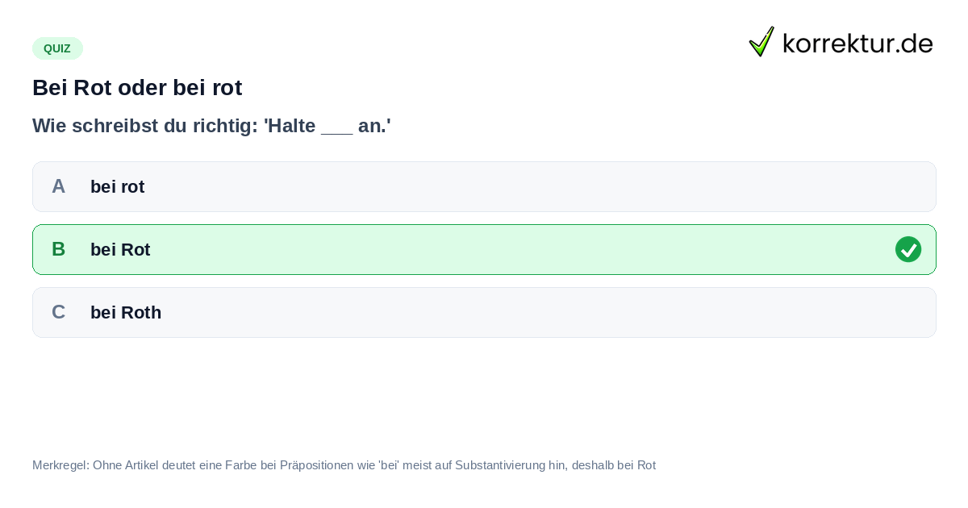Select answer option C 'bei Roth'
This screenshot has height=508, width=968.
(x=484, y=312)
